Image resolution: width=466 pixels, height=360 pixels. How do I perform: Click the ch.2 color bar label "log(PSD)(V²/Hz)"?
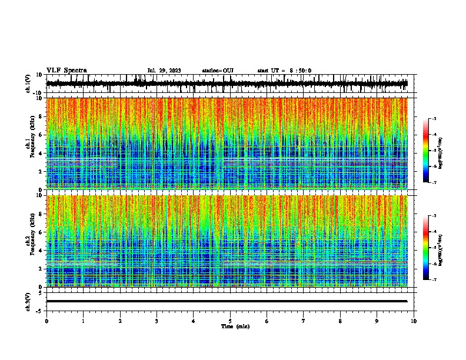click(441, 250)
